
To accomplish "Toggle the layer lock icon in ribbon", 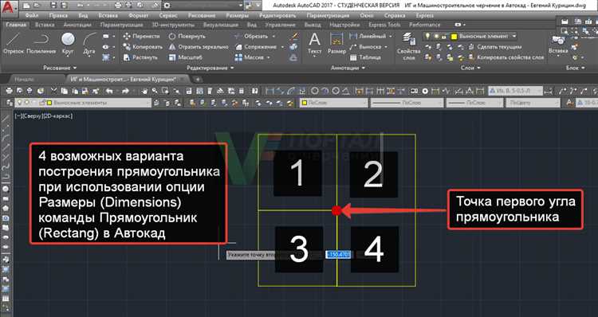I will click(444, 37).
